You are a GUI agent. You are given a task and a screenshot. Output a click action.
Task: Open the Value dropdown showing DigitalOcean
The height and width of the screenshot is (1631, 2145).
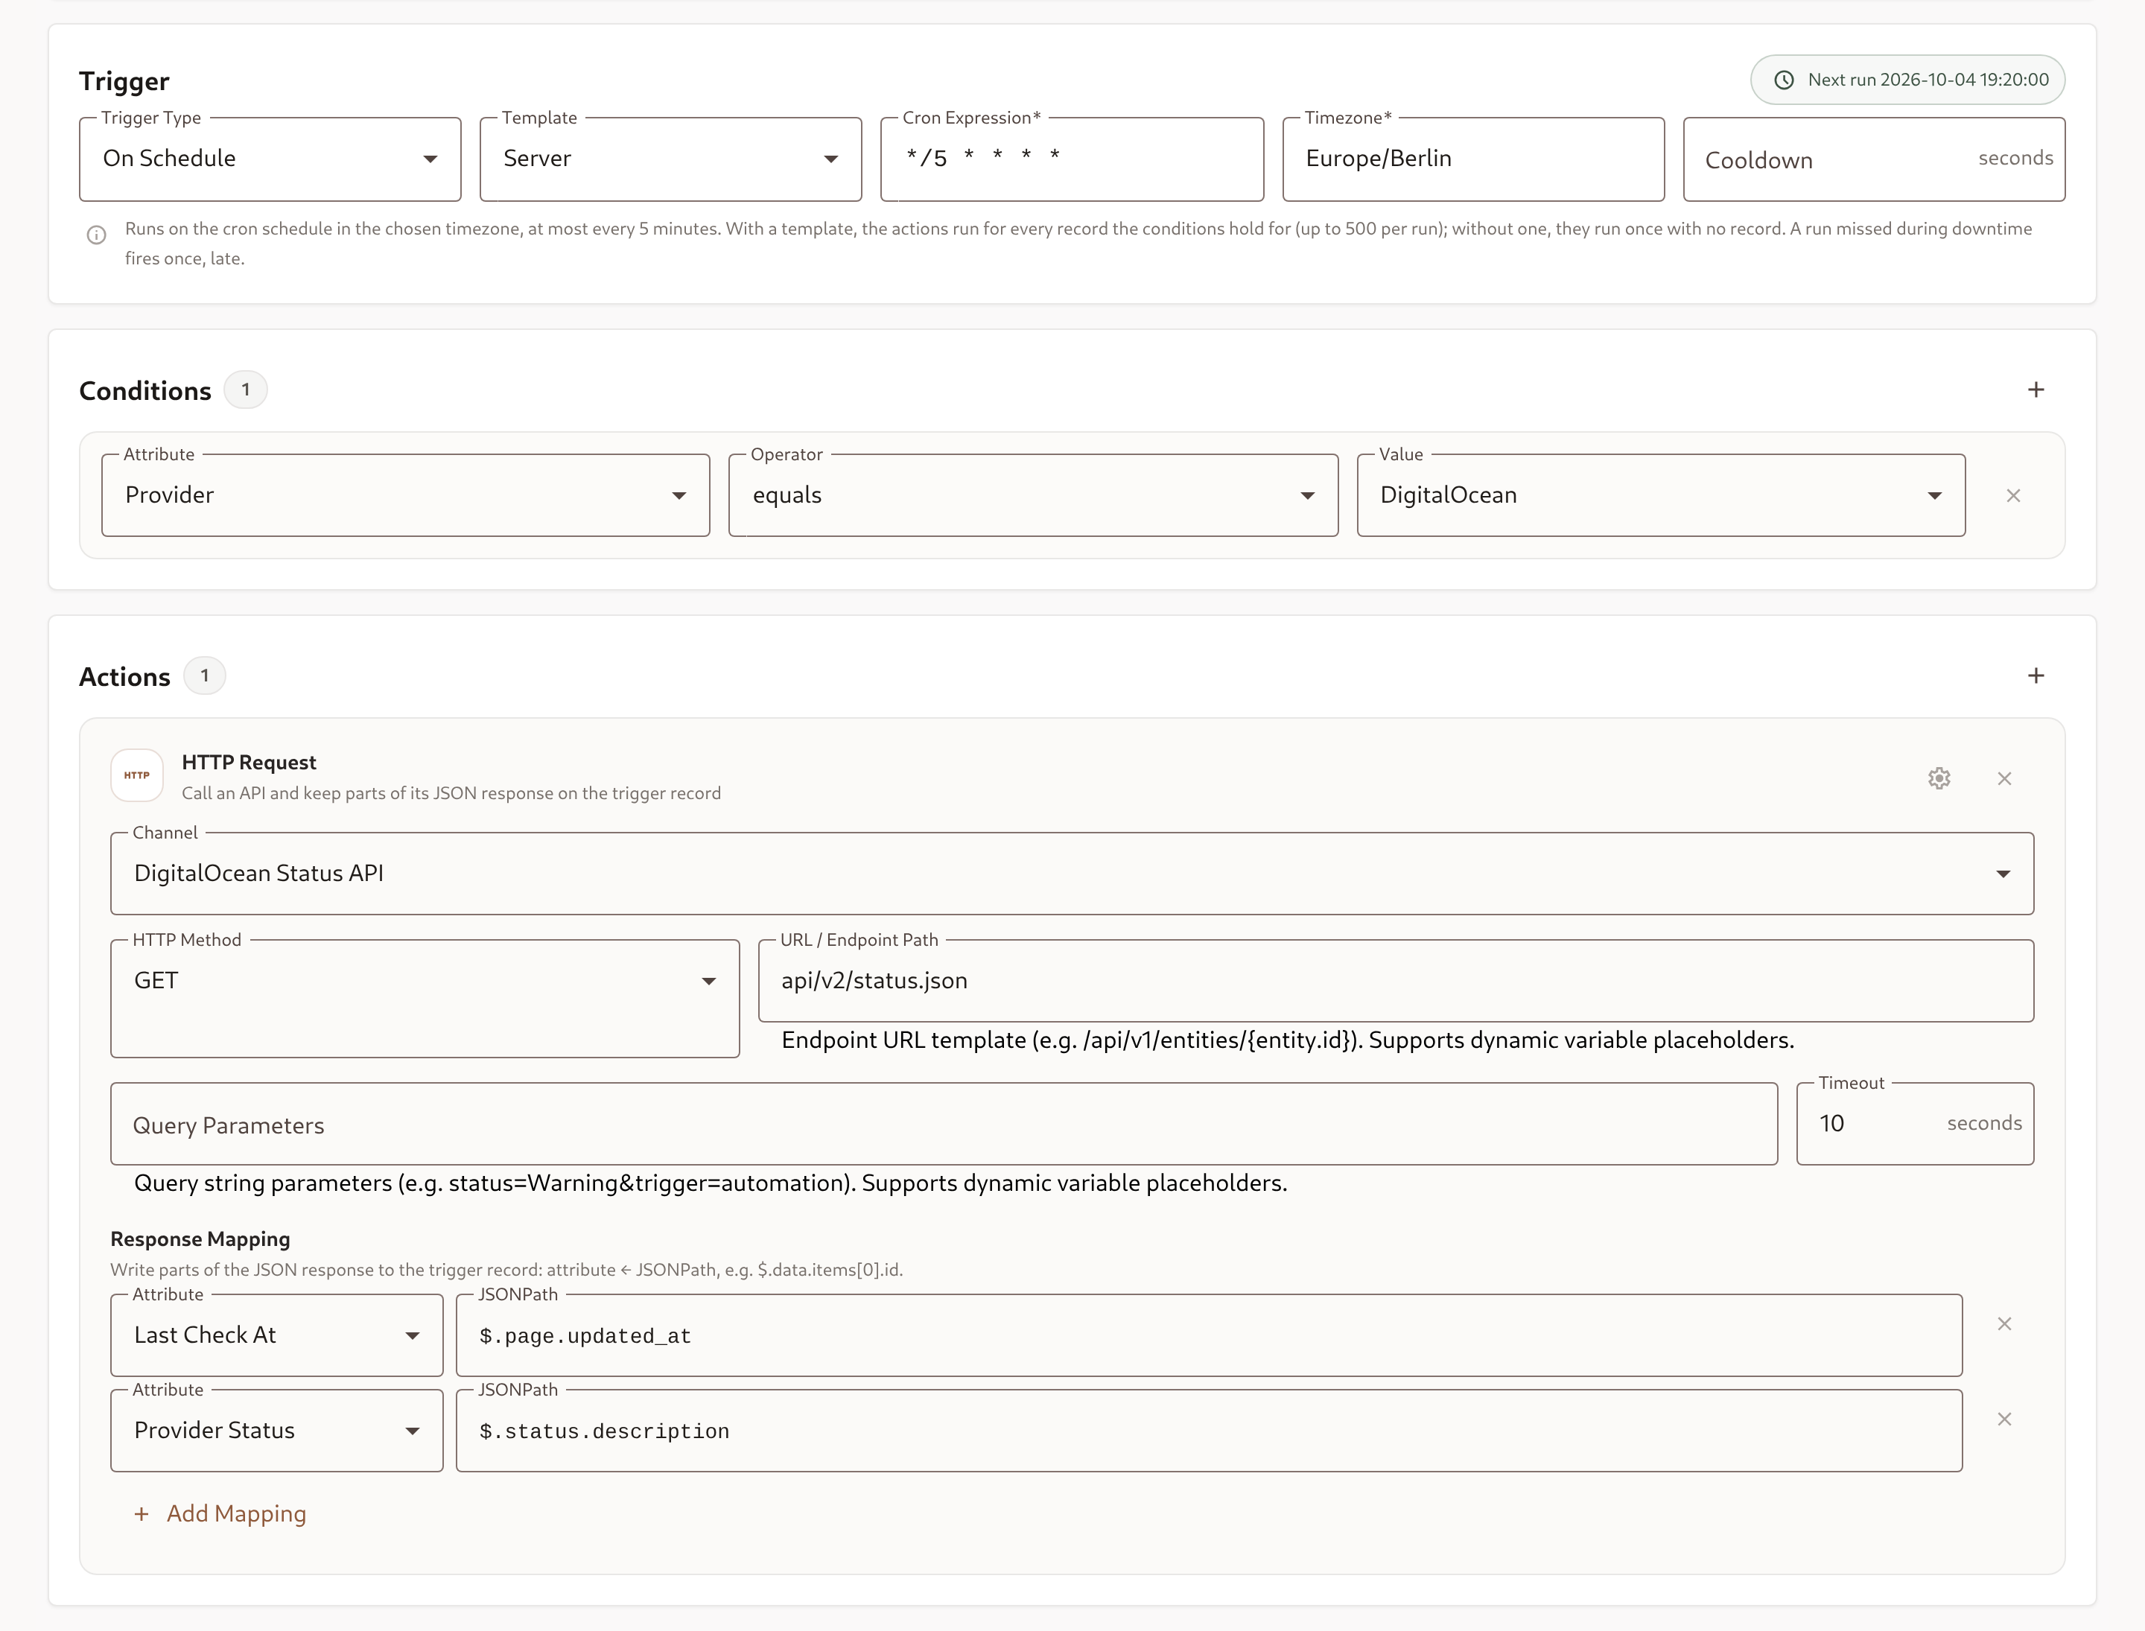(x=1662, y=495)
